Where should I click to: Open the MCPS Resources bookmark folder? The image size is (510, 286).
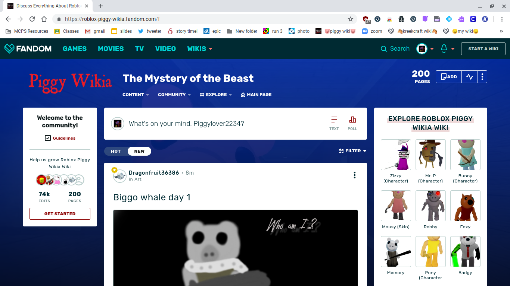click(x=27, y=31)
